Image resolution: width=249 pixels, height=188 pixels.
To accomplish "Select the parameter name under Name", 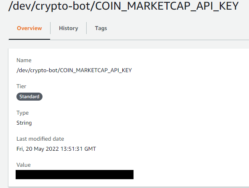I will (x=74, y=70).
